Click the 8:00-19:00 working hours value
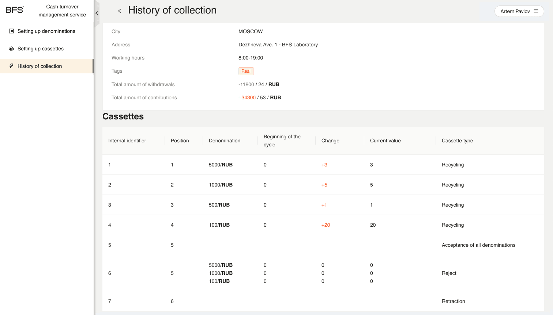This screenshot has height=315, width=553. [251, 58]
